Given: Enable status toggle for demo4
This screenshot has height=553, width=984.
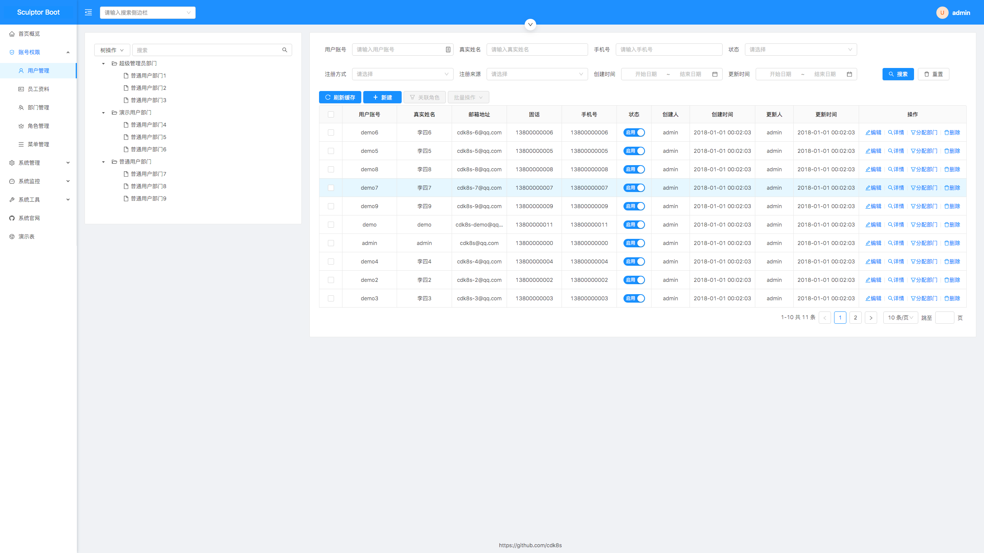Looking at the screenshot, I should coord(633,261).
